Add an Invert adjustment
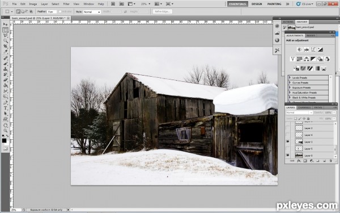Viewport: 340px width, 213px height. (296, 69)
